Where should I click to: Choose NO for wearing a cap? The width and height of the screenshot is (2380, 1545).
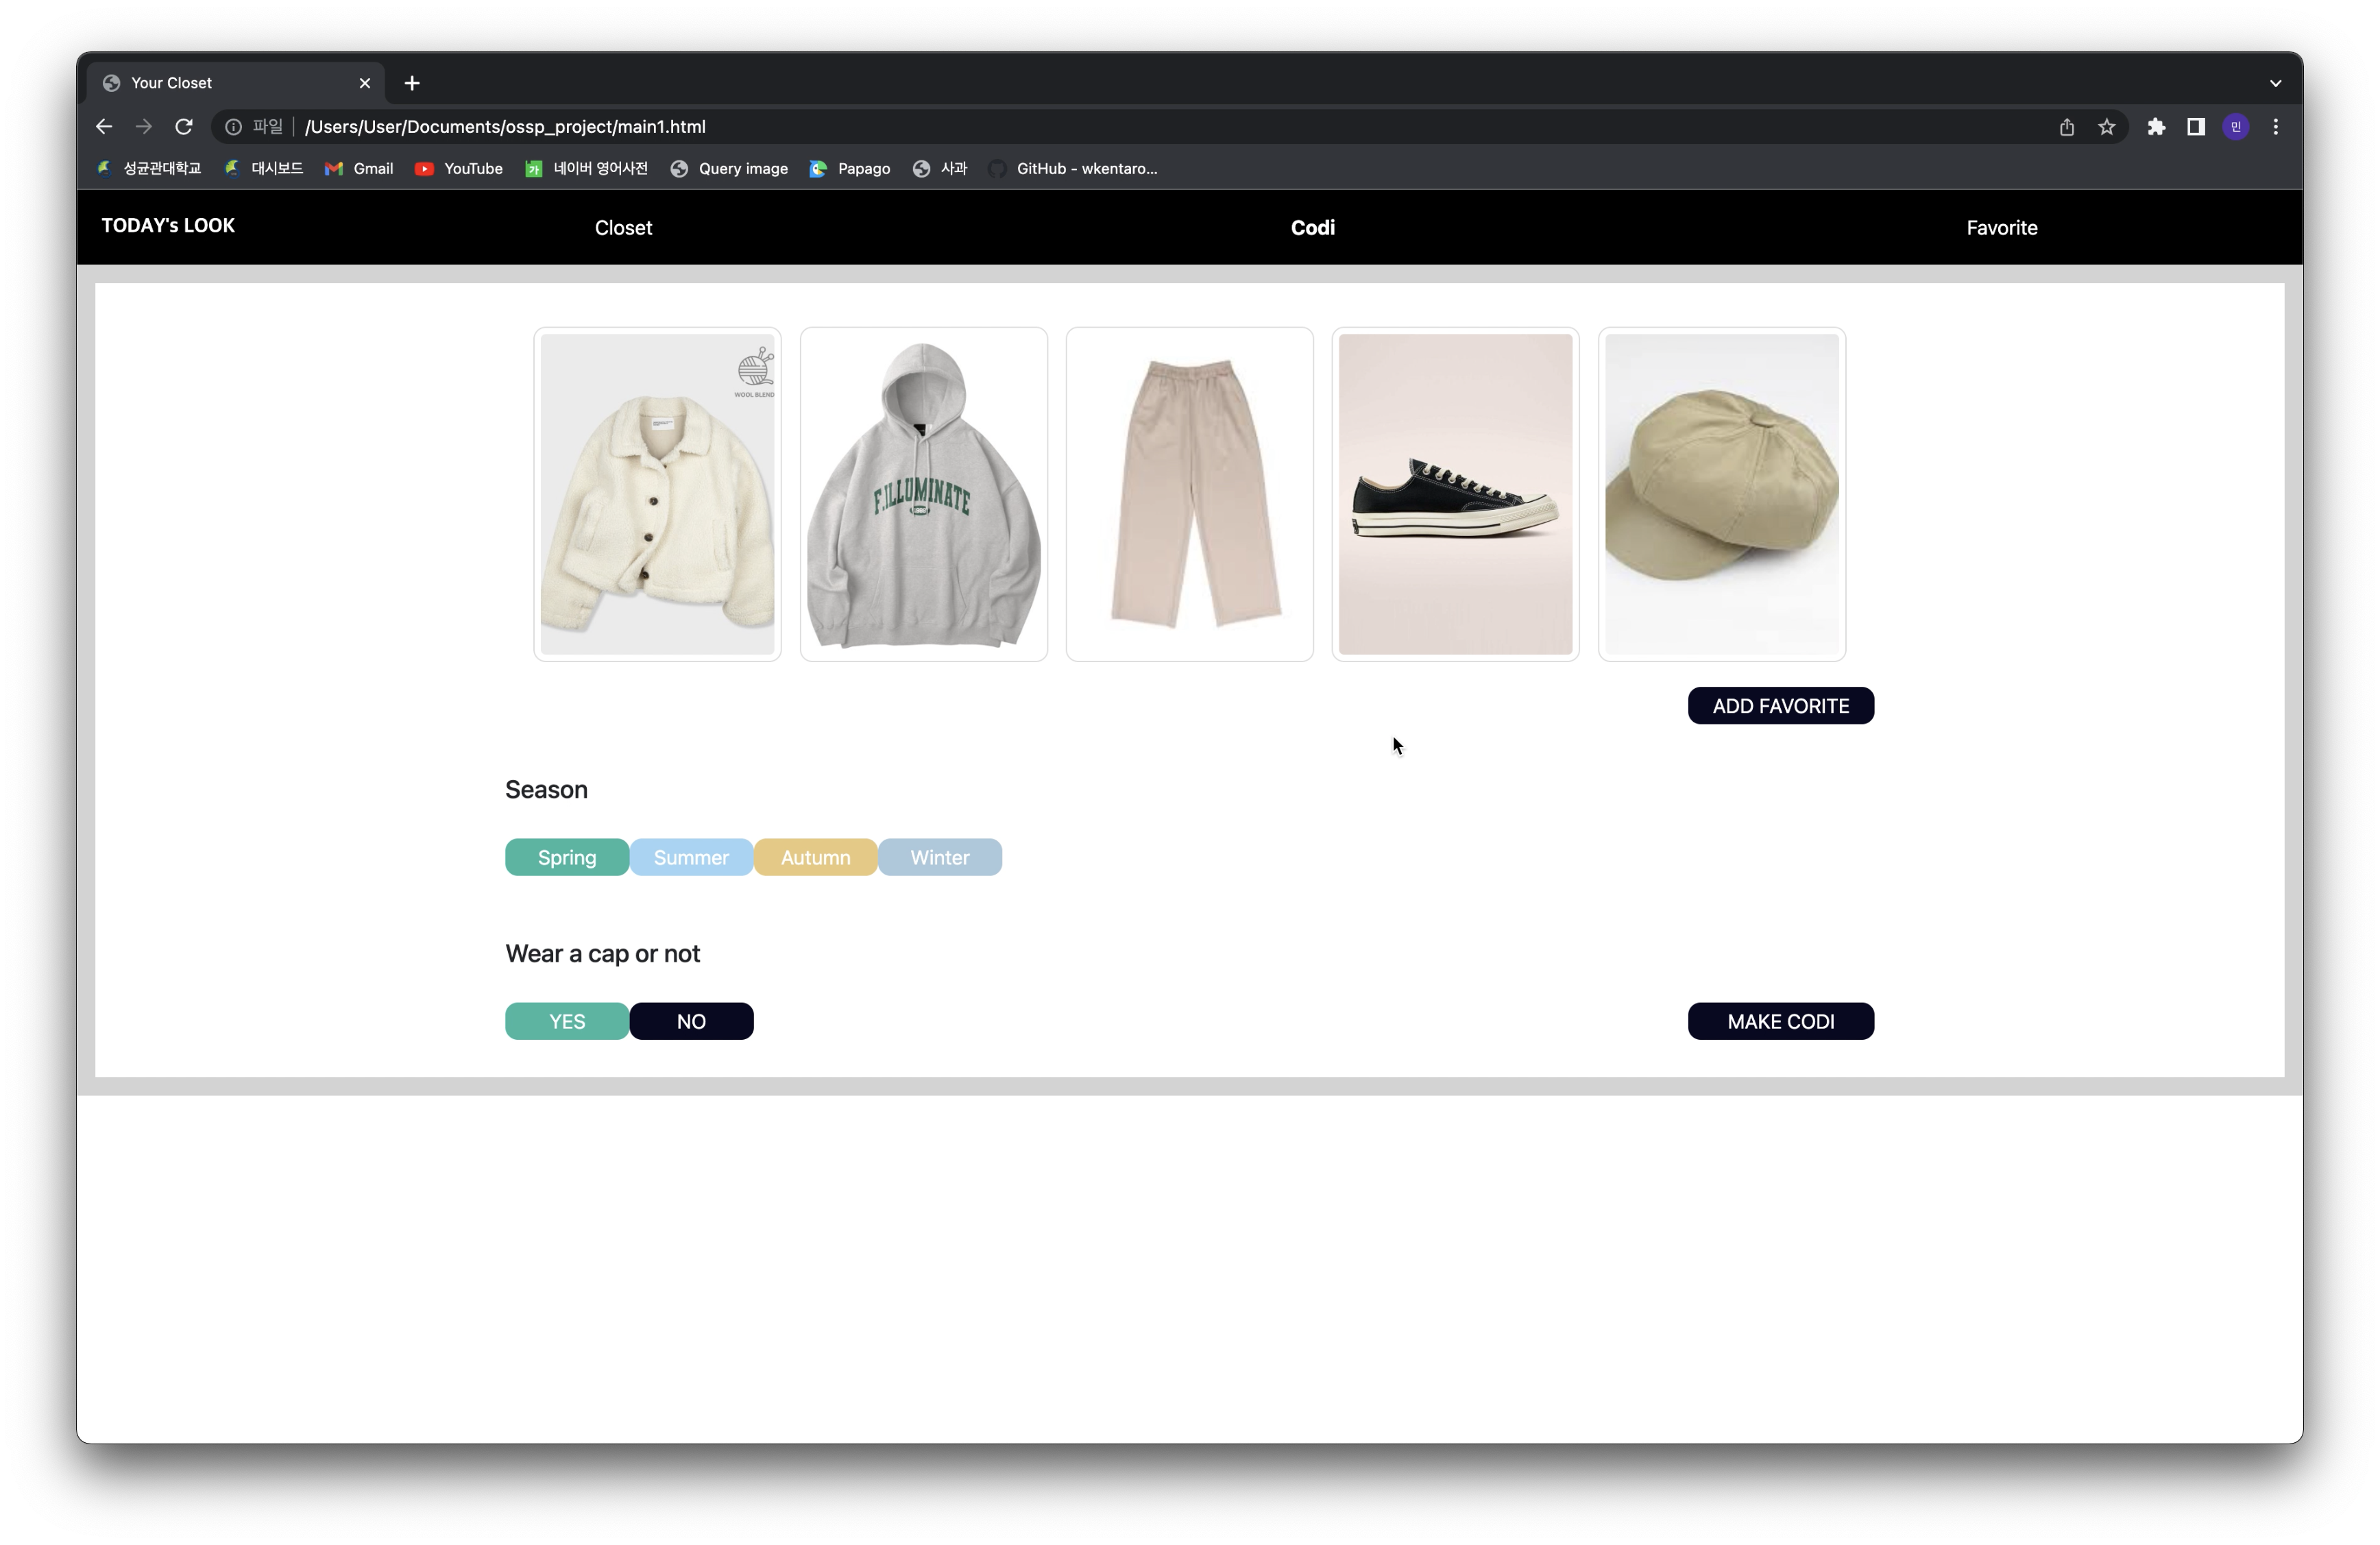point(691,1021)
